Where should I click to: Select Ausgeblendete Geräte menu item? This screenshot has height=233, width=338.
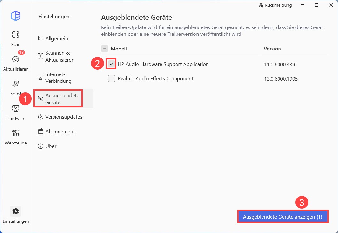pos(63,99)
